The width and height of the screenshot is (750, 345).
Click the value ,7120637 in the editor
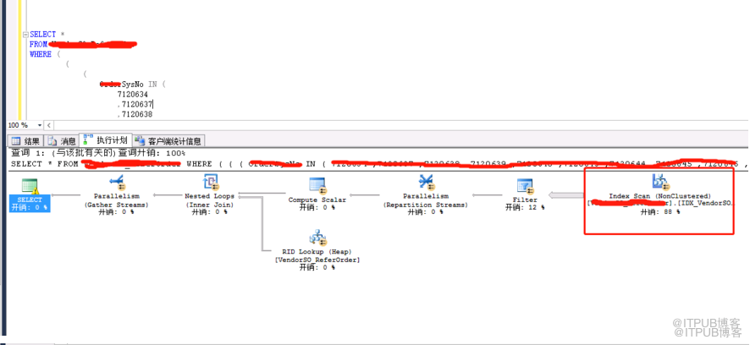(x=135, y=104)
